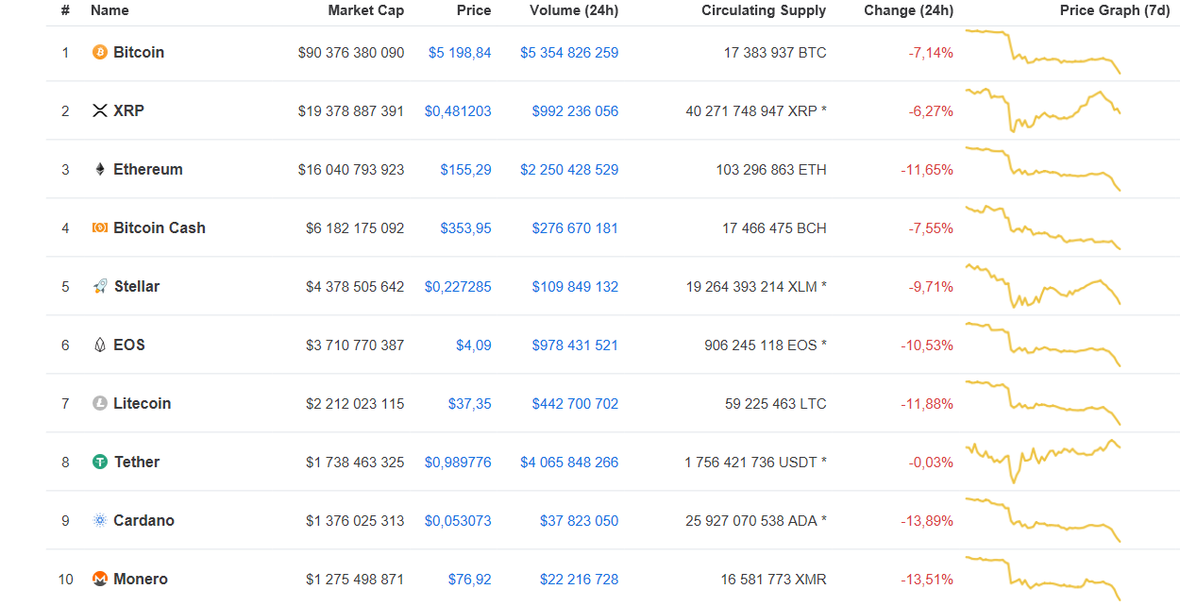
Task: Open EOS volume $978 431 521
Action: coord(575,345)
